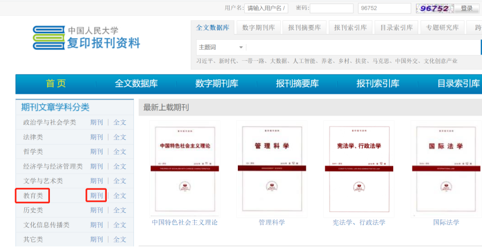Click the 96752 captcha image
Screen dimensions: 482x247
[x=434, y=8]
